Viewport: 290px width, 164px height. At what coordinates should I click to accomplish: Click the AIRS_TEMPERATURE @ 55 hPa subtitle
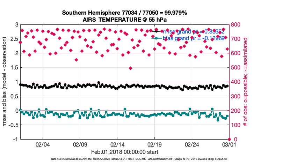pos(124,20)
